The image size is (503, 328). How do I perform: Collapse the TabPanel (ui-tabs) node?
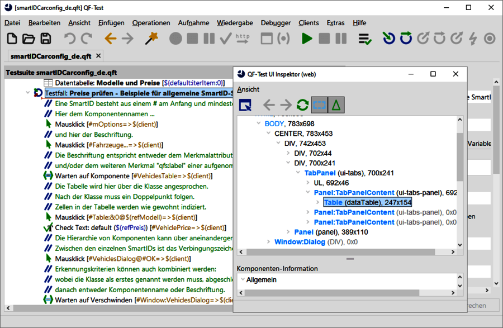point(298,173)
